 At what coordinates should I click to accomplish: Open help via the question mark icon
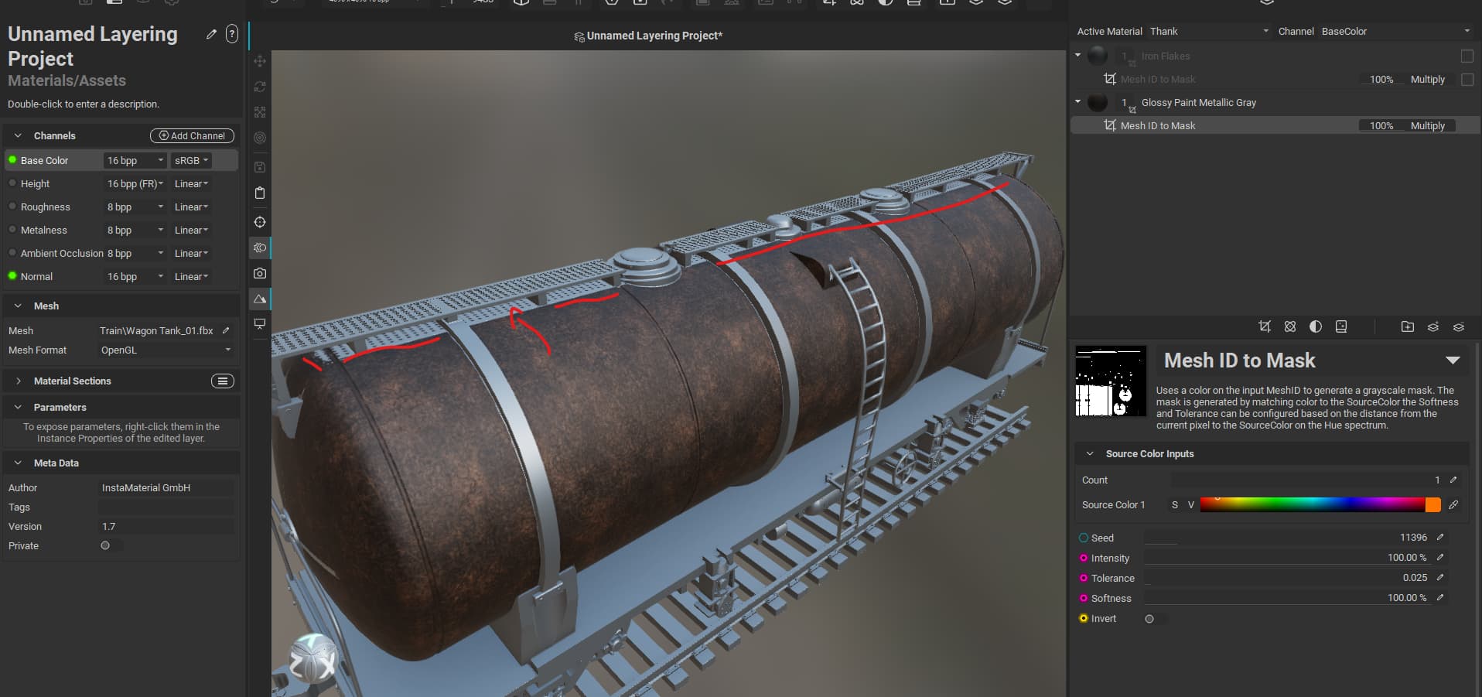(231, 34)
